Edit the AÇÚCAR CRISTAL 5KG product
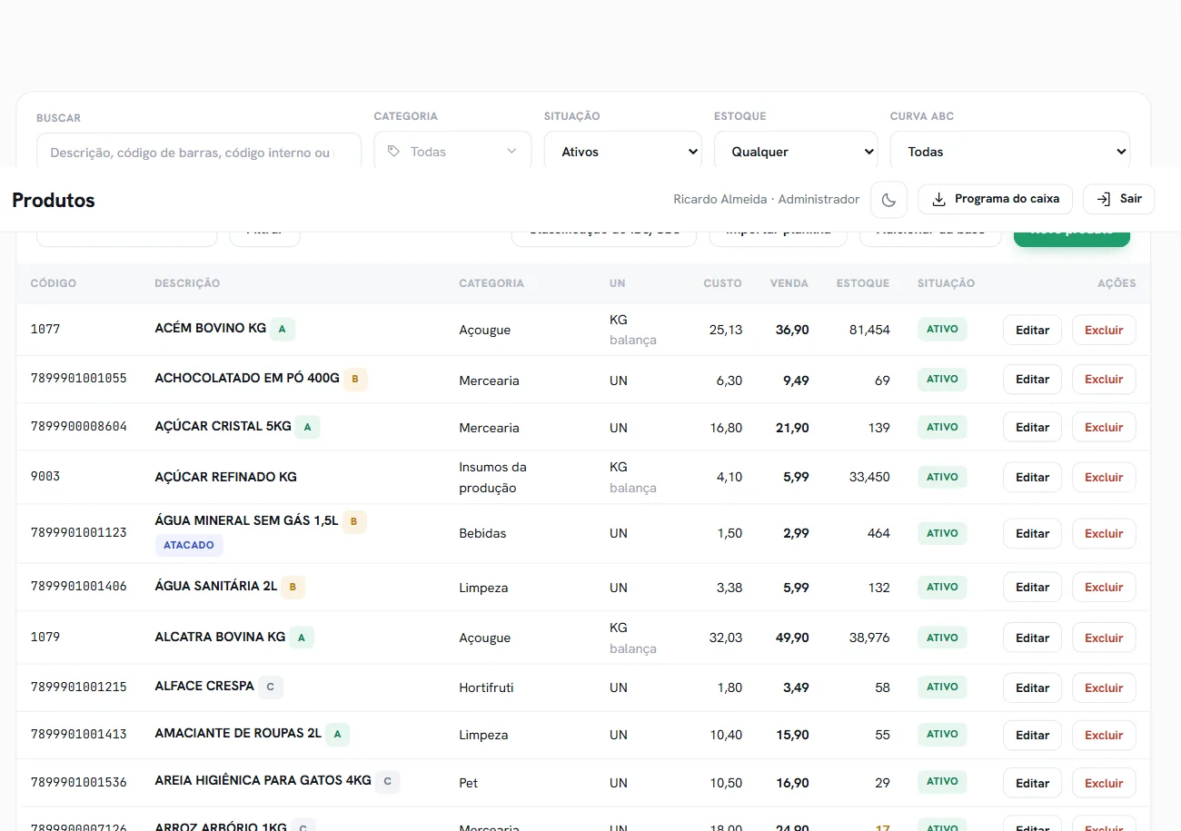Screen dimensions: 1181x831 (1032, 427)
